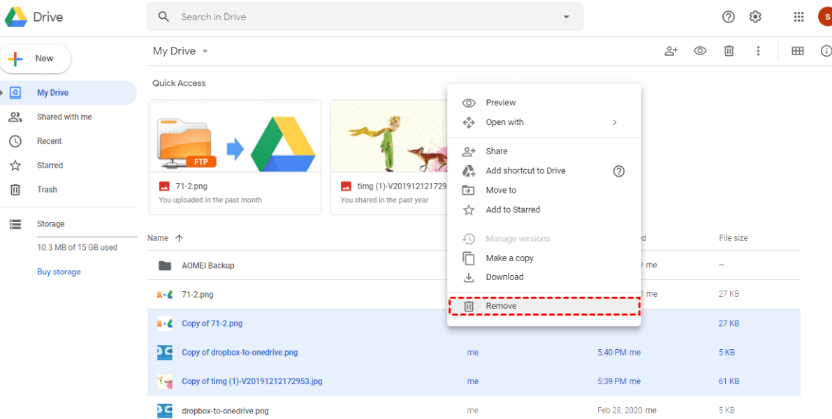Expand the My Drive title dropdown
The height and width of the screenshot is (419, 832).
pos(205,52)
